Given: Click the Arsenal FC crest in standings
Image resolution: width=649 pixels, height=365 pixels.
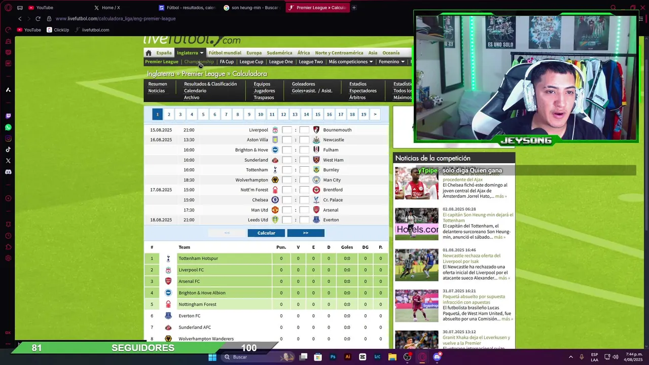Looking at the screenshot, I should click(x=168, y=281).
